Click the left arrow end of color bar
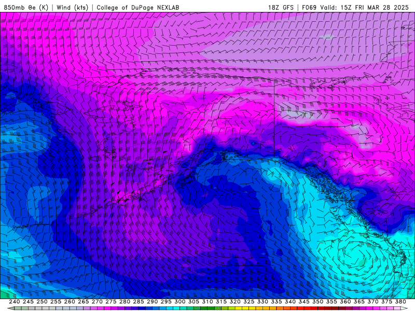 (x=11, y=308)
